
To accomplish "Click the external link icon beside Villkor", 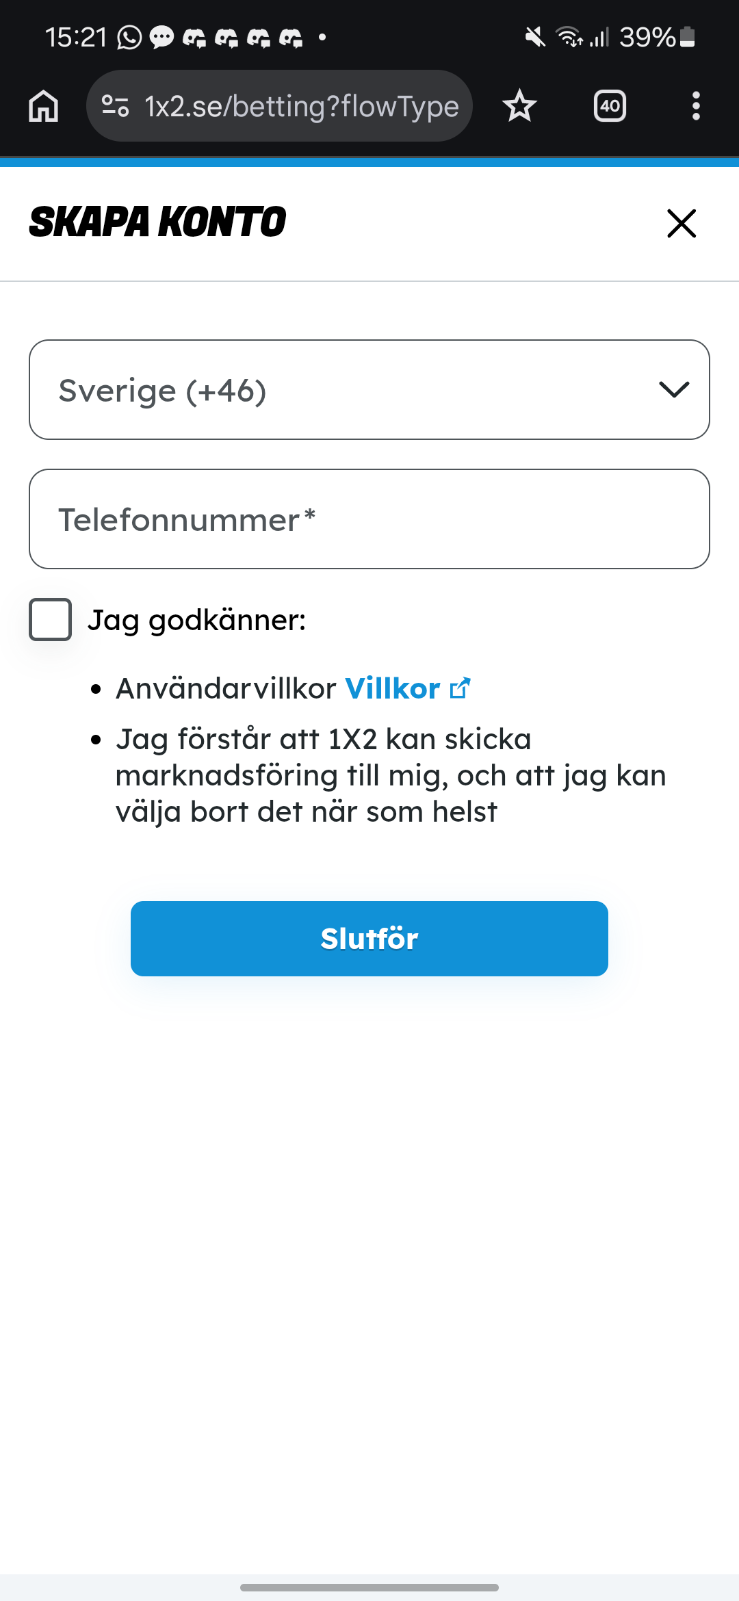I will pos(461,688).
